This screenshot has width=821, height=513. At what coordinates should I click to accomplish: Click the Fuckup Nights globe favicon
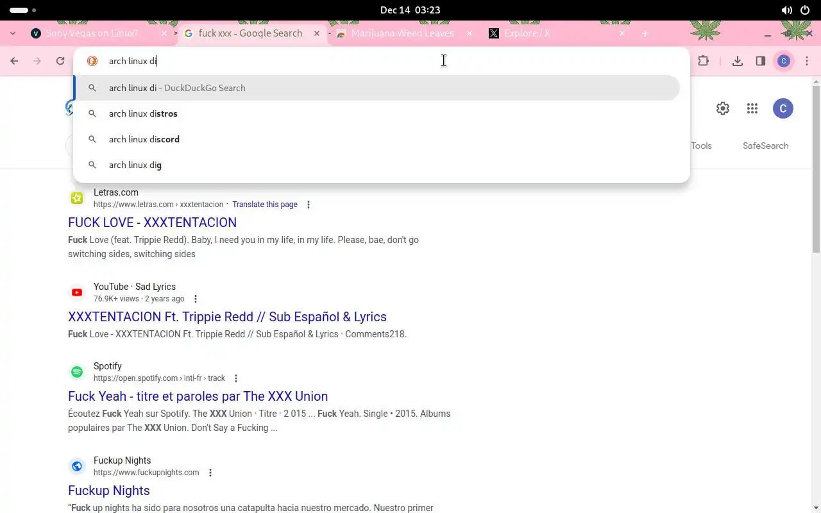pyautogui.click(x=77, y=466)
